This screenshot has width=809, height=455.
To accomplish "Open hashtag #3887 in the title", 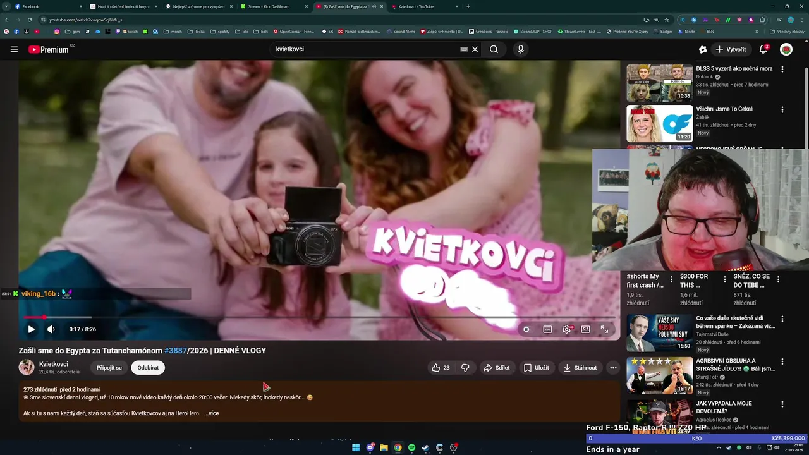I will coord(175,351).
